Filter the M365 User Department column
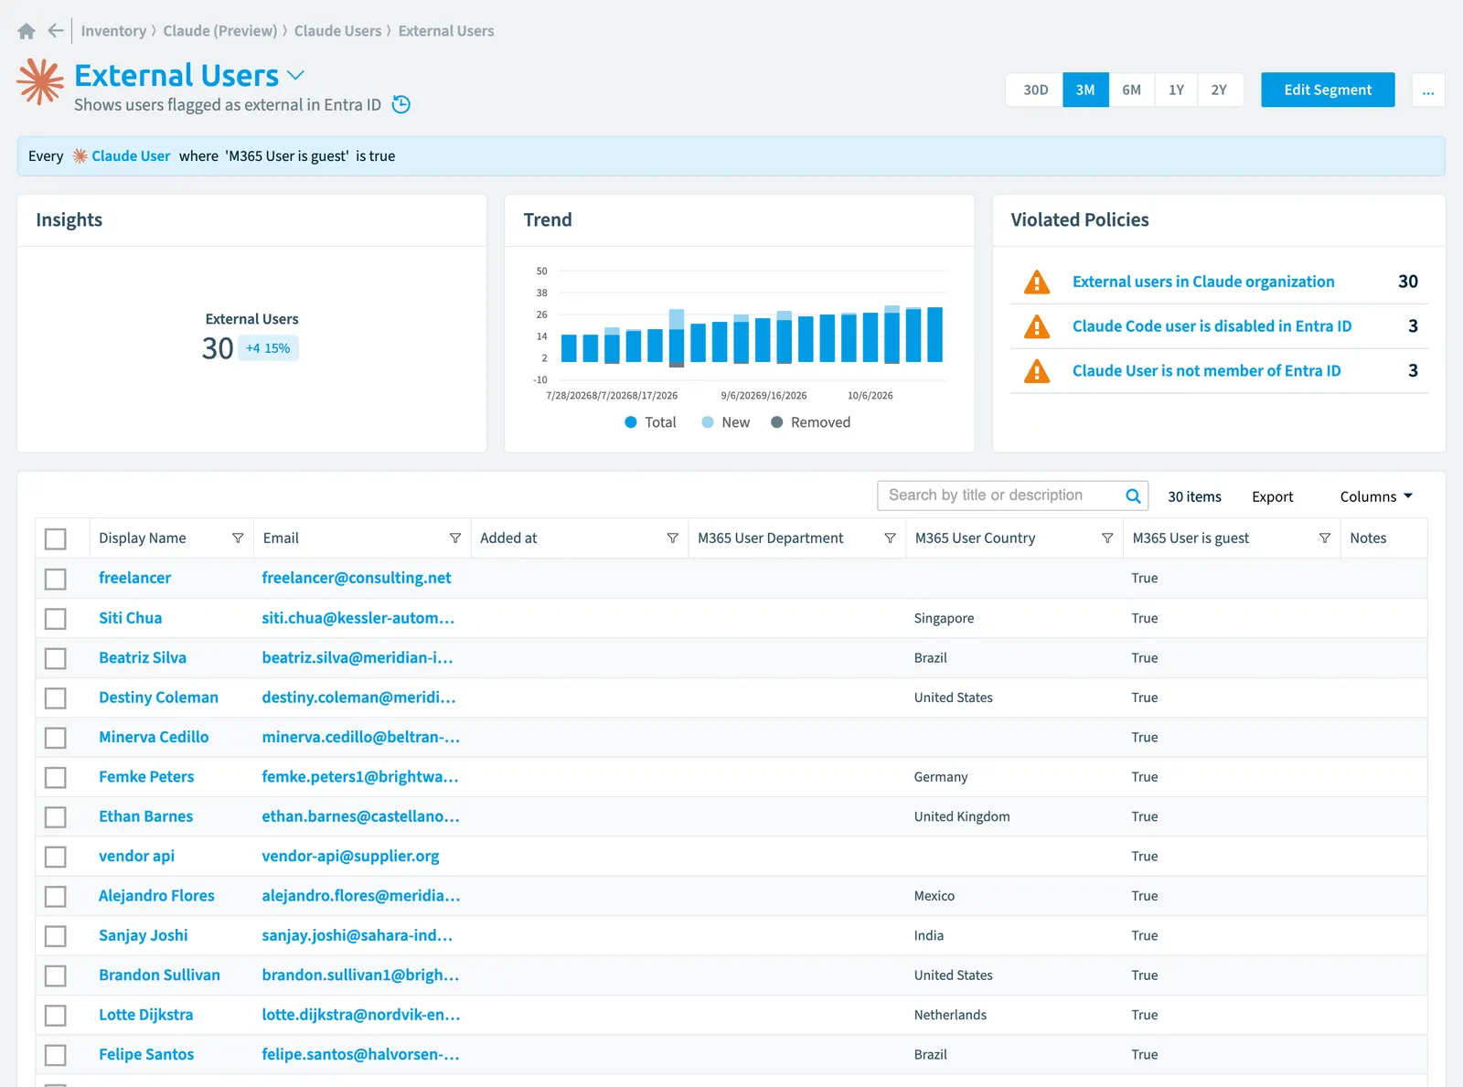Image resolution: width=1463 pixels, height=1087 pixels. (890, 538)
